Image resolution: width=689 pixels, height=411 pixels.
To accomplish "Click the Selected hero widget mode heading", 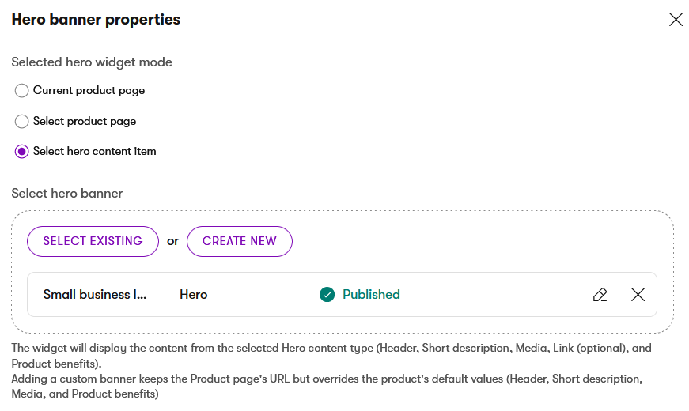I will click(92, 62).
